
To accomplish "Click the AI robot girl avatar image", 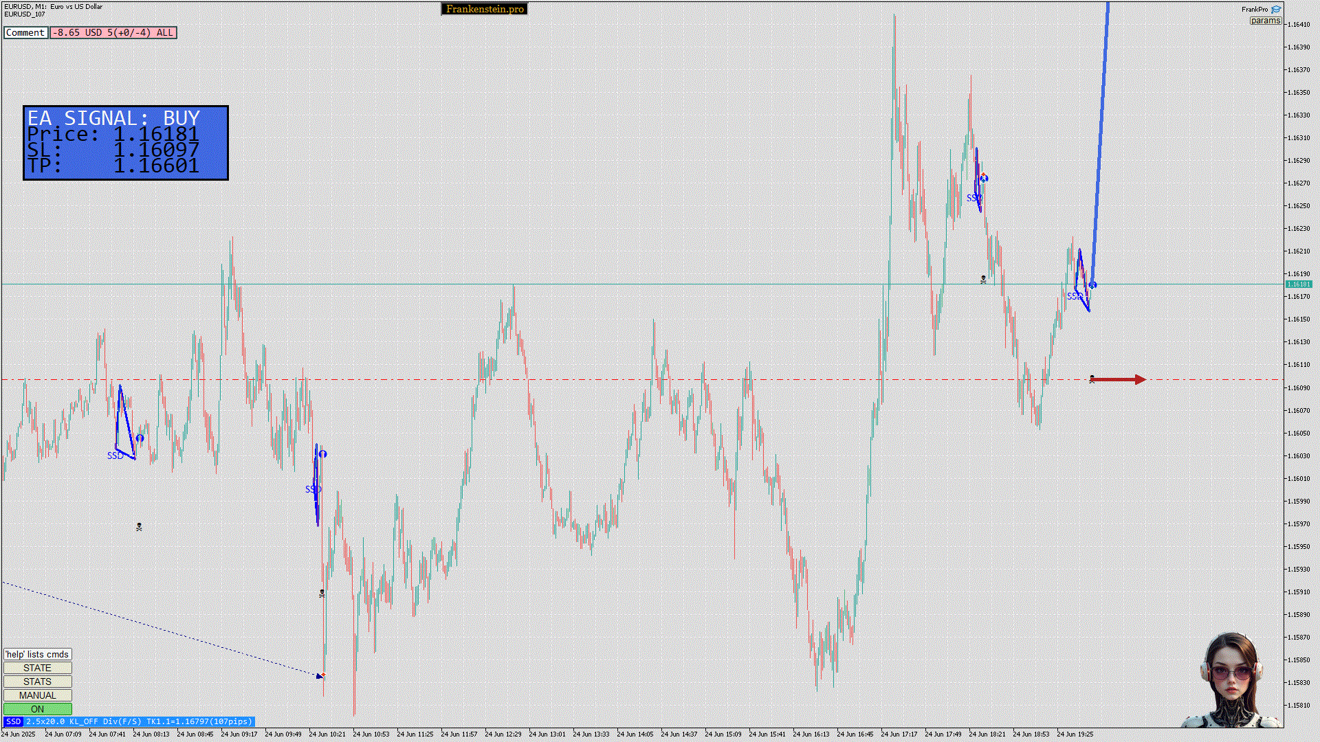I will (1231, 680).
